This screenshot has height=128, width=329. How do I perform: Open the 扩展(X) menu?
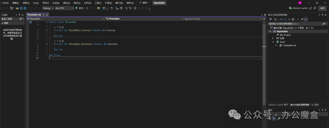coord(108,3)
